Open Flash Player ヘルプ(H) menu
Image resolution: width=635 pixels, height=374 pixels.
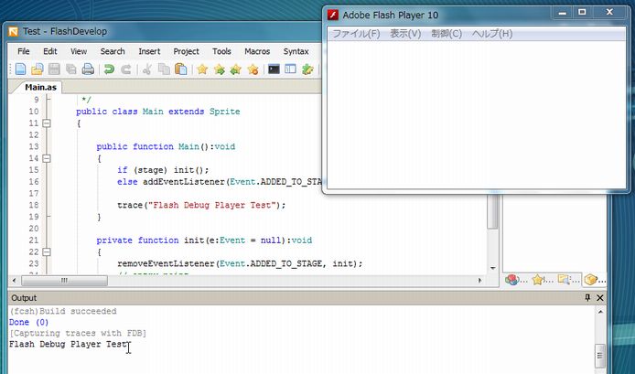[492, 34]
